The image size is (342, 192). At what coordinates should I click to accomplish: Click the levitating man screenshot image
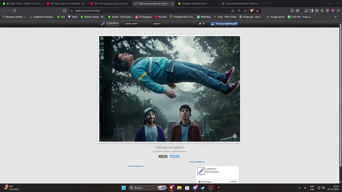pyautogui.click(x=170, y=89)
